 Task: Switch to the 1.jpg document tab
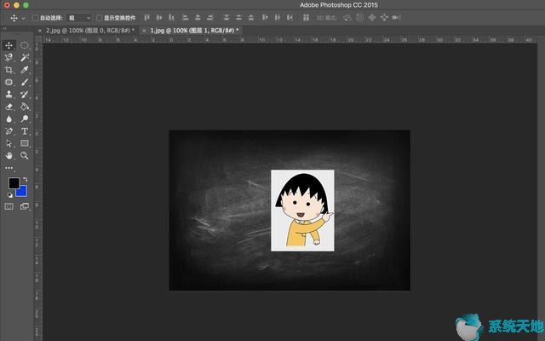(194, 31)
